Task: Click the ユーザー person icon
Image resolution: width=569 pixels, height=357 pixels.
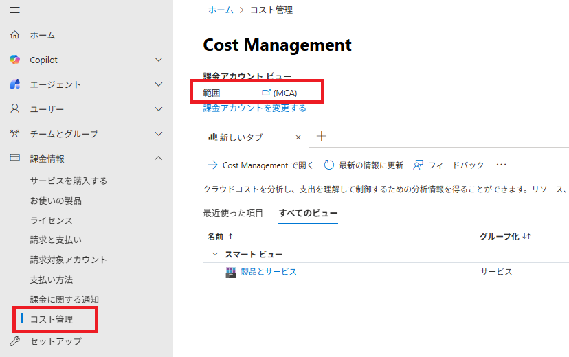Action: tap(14, 109)
